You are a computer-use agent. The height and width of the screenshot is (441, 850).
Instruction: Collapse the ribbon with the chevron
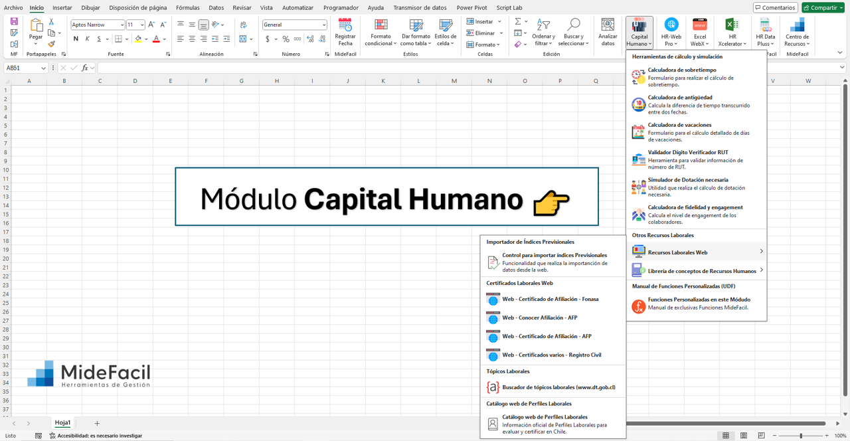(839, 52)
